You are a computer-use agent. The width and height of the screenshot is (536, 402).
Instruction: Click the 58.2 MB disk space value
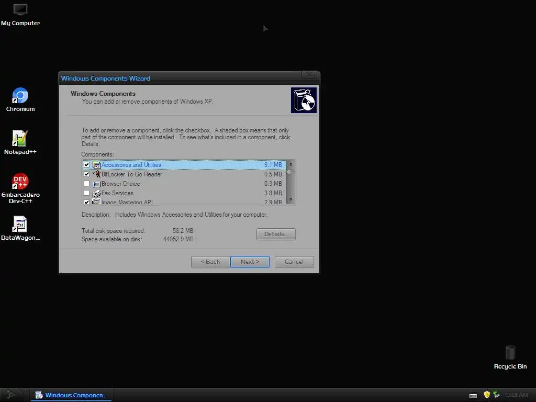point(183,231)
